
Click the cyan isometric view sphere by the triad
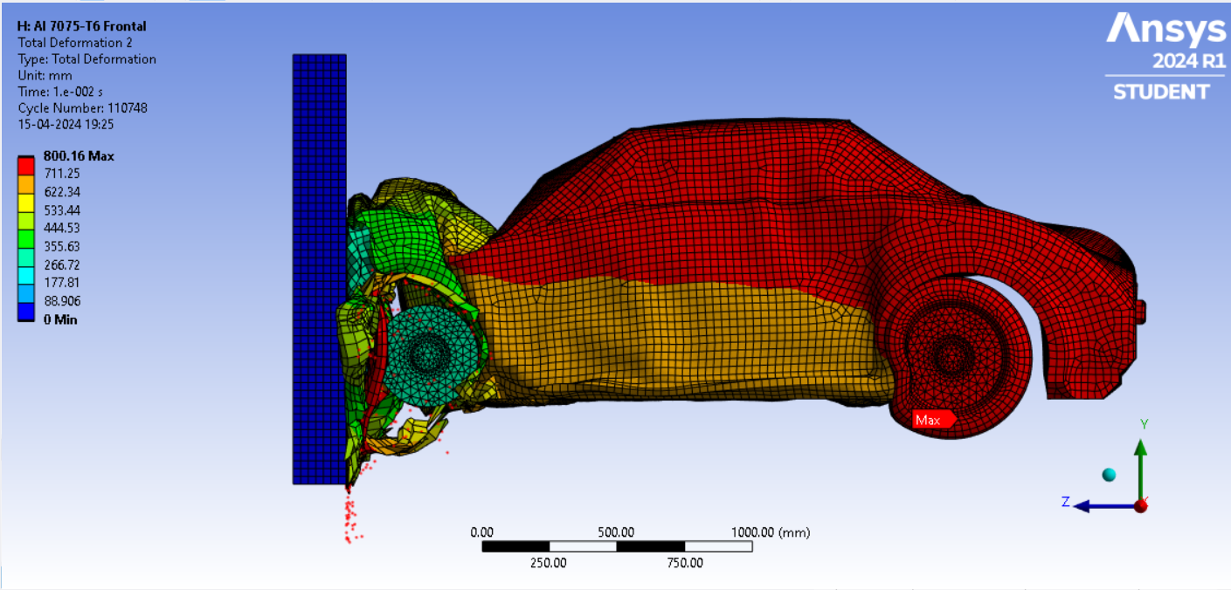point(1109,475)
